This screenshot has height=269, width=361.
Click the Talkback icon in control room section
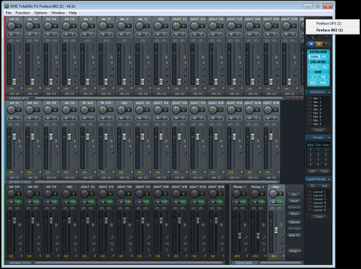pyautogui.click(x=293, y=222)
